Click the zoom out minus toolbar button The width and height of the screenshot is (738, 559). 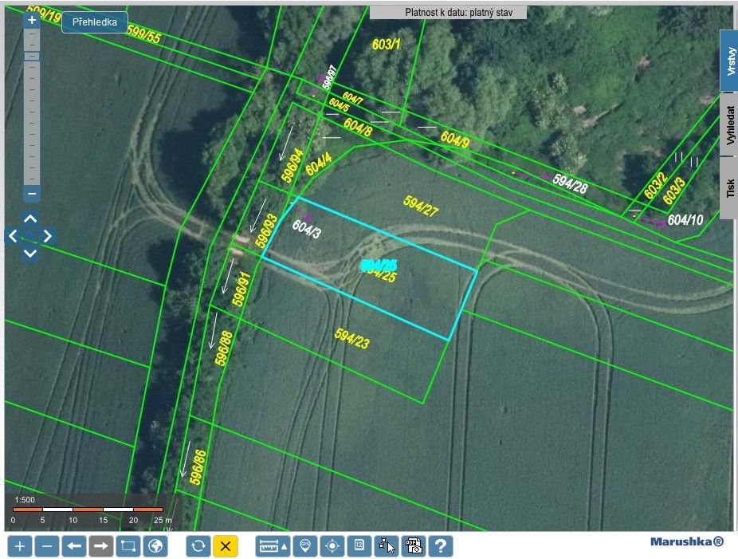click(x=47, y=546)
